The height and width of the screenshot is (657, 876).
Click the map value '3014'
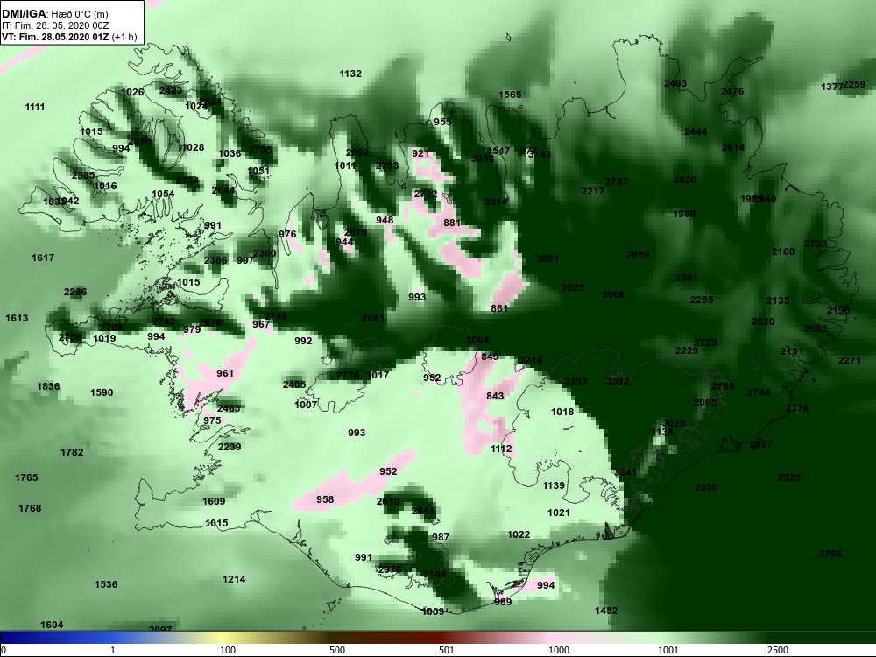496,201
